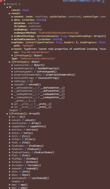110x189 pixels.
Task: Expand indexOf: ƒ indexOf() entry
Action: tap(10, 169)
